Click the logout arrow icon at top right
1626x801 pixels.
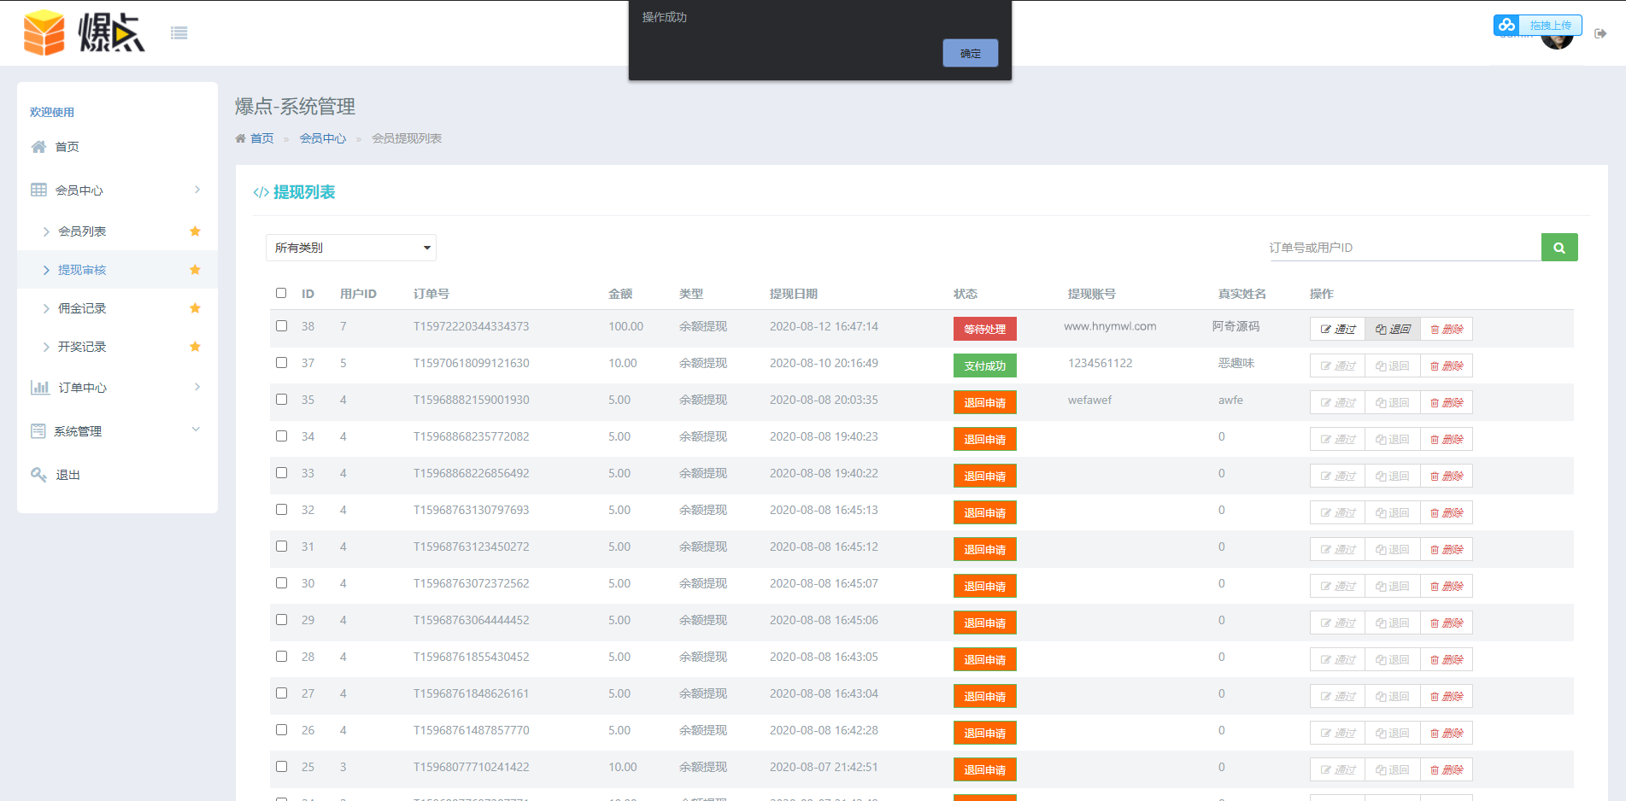click(x=1600, y=34)
